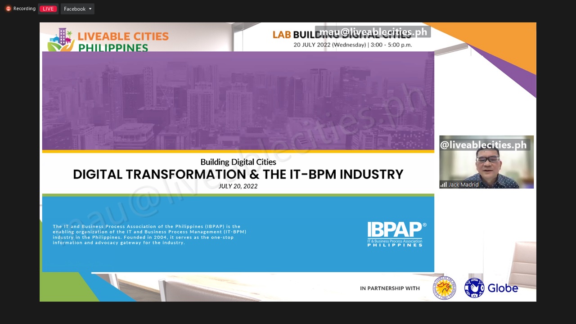Viewport: 576px width, 324px height.
Task: Click the IBPAP logo on the slide
Action: click(x=396, y=234)
